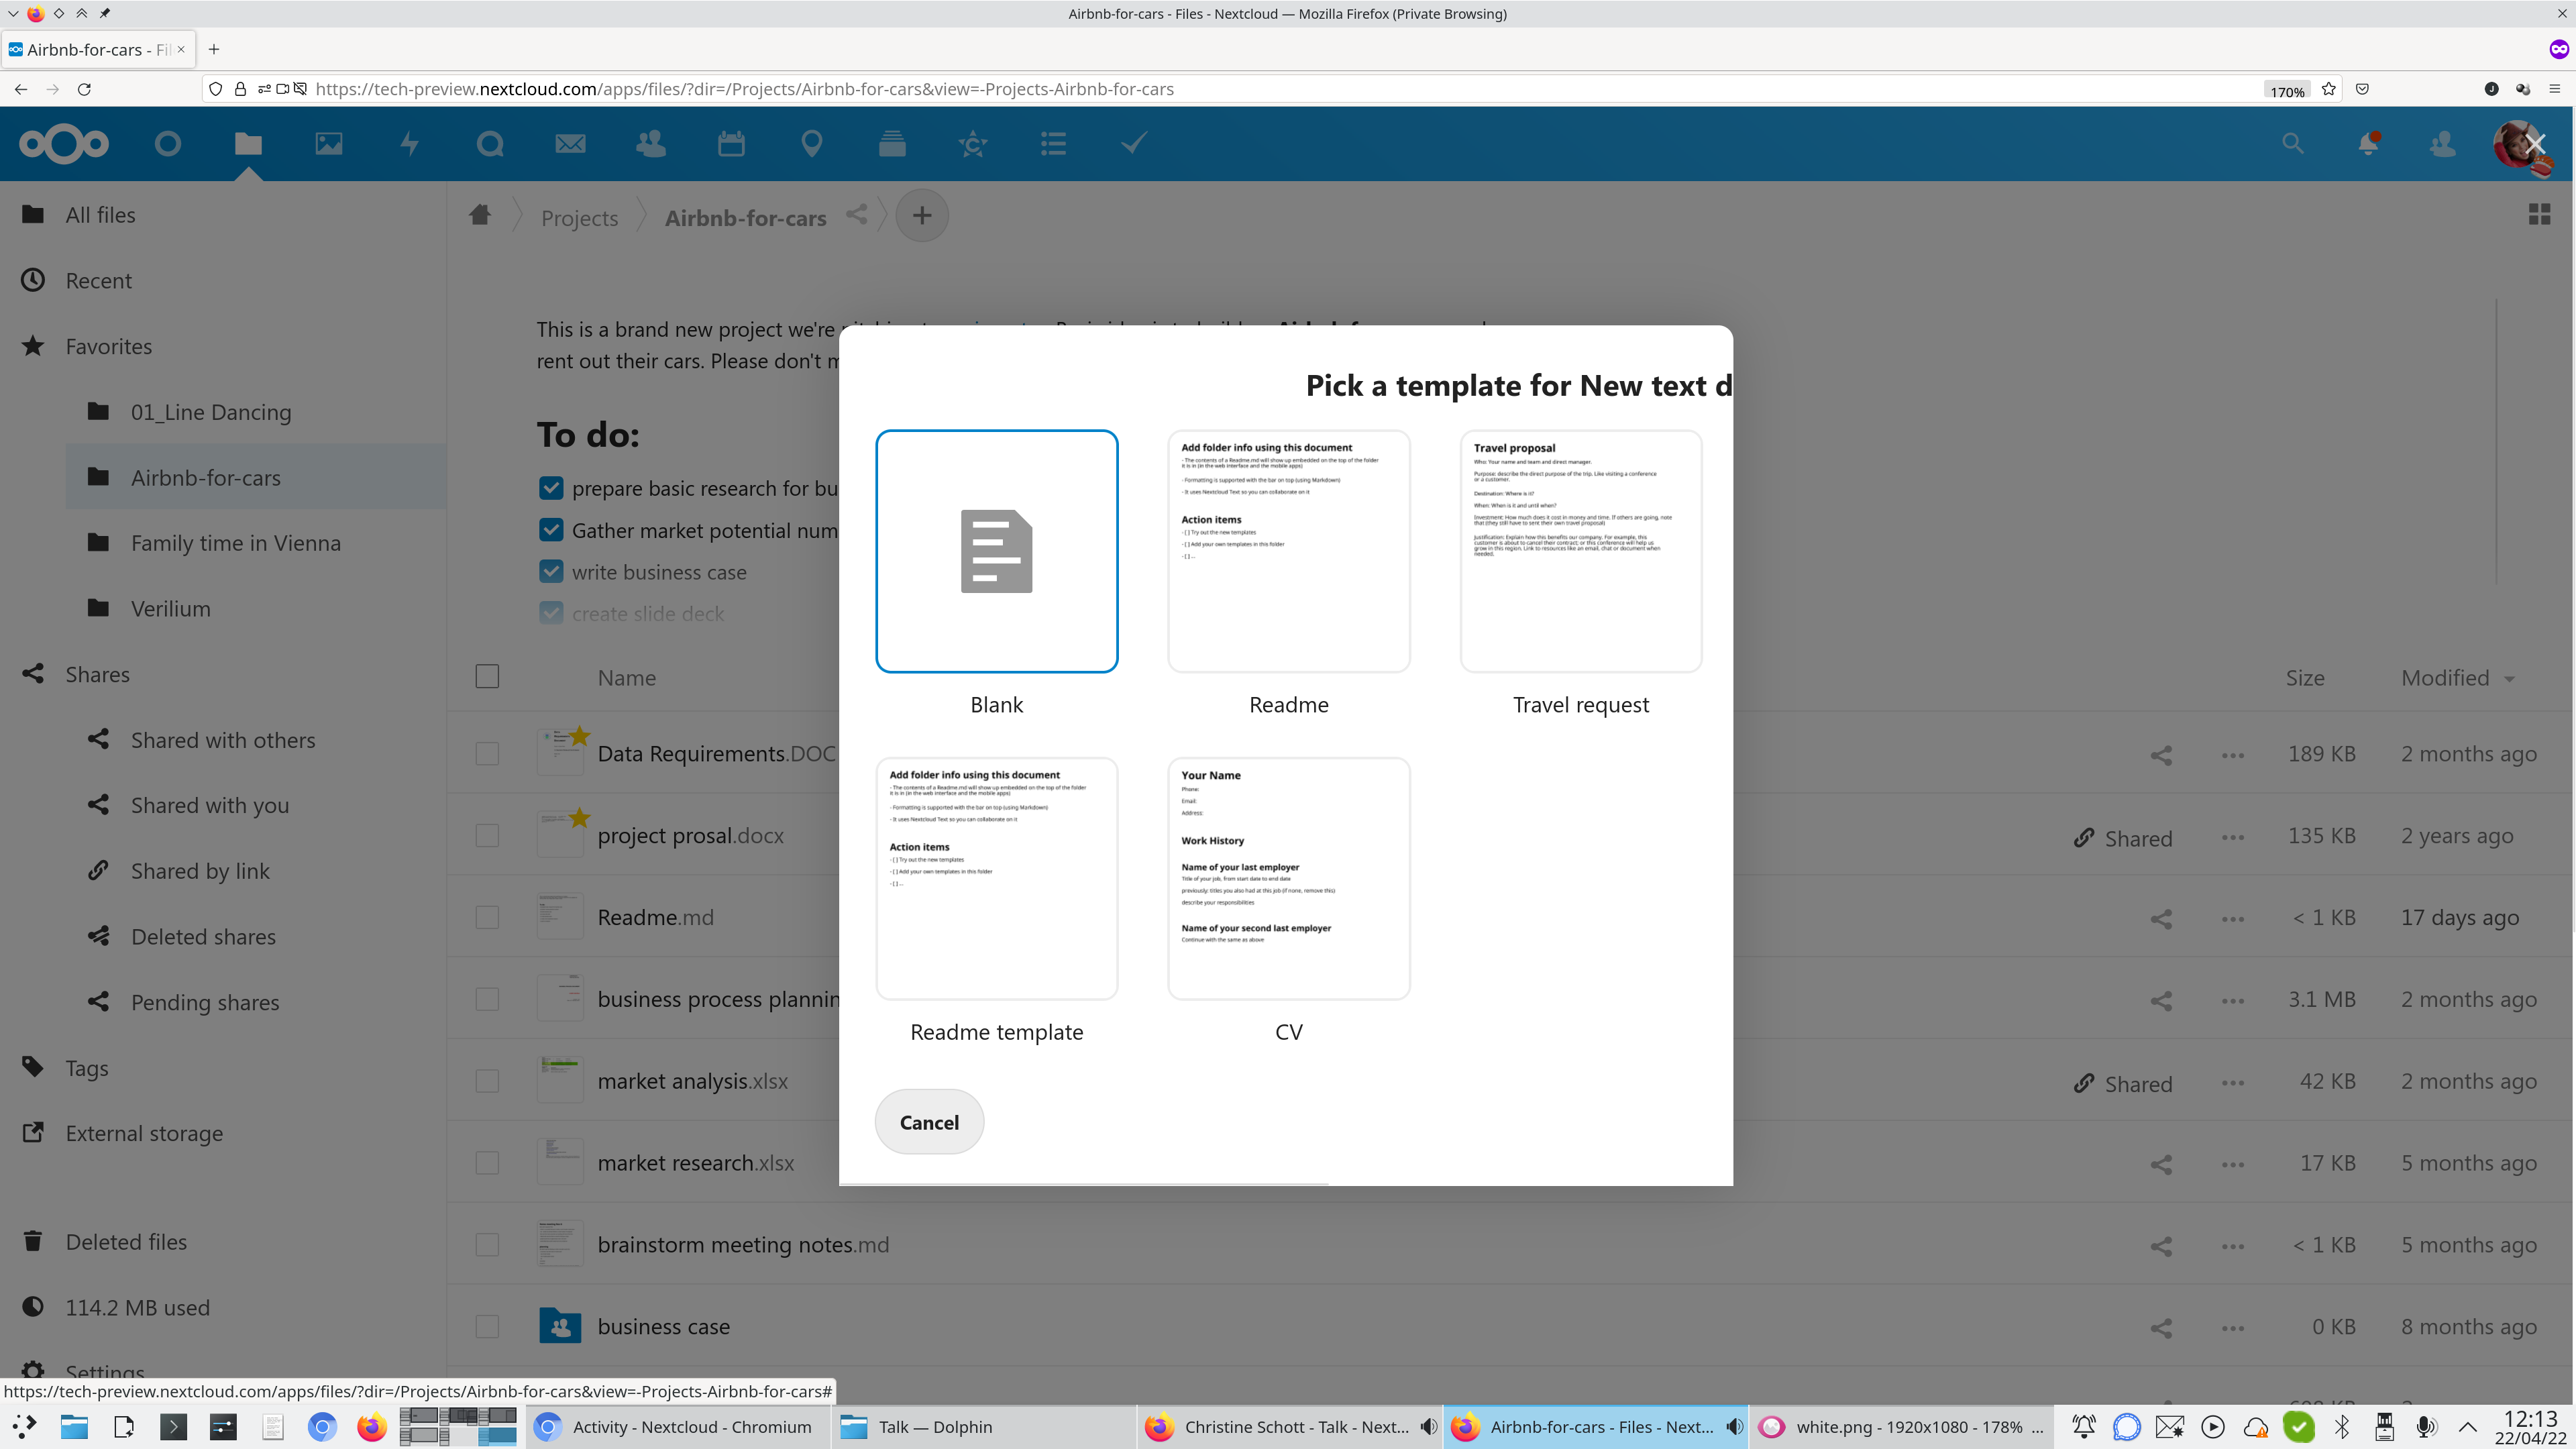
Task: Open more actions for Readme.md
Action: [2232, 918]
